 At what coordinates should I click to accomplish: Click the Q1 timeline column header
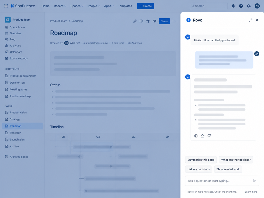point(63,137)
